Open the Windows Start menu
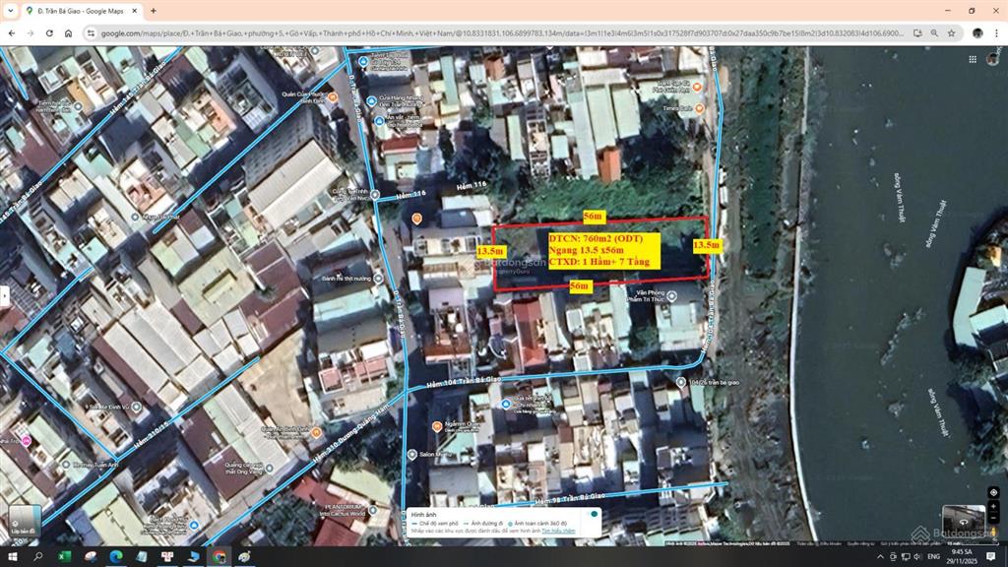Viewport: 1008px width, 567px height. point(13,557)
